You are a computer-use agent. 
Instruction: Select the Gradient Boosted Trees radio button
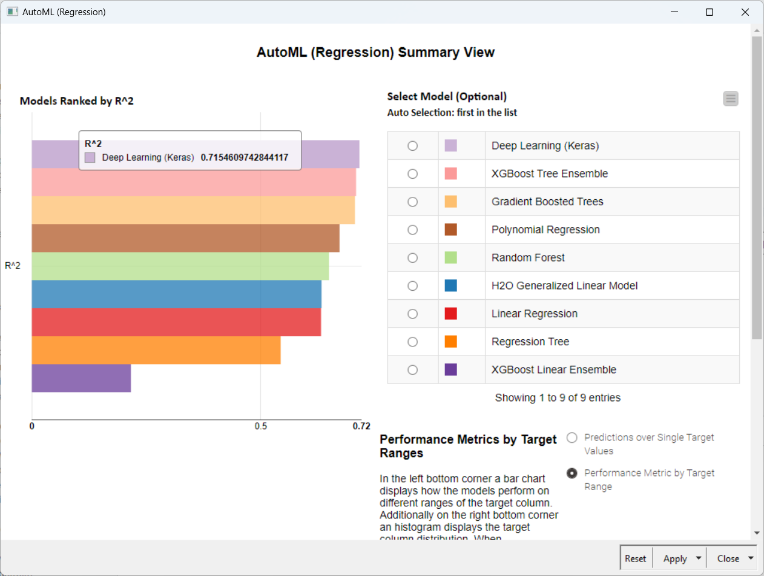tap(412, 202)
